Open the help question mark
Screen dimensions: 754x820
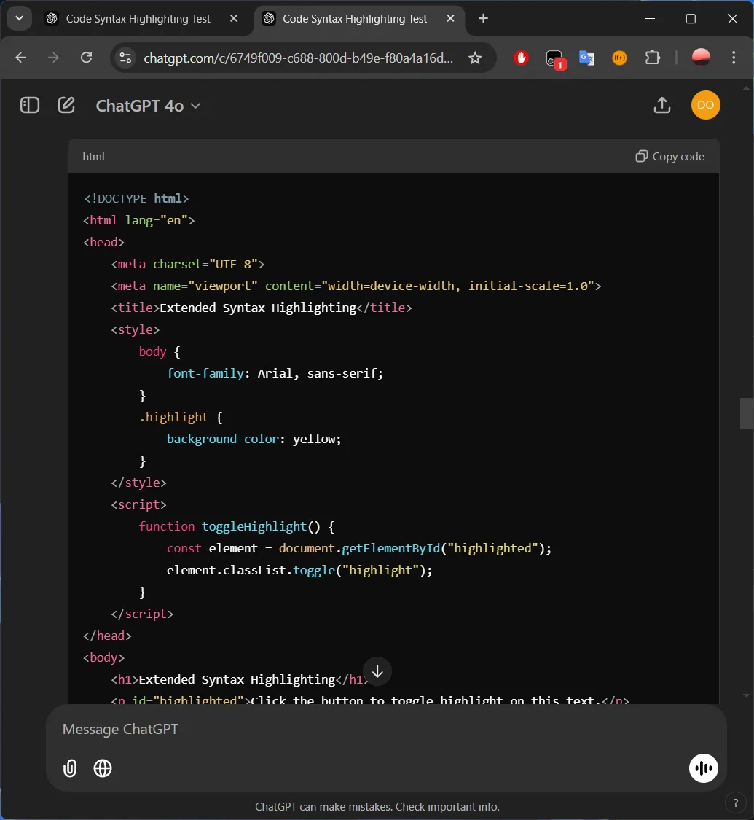[735, 803]
